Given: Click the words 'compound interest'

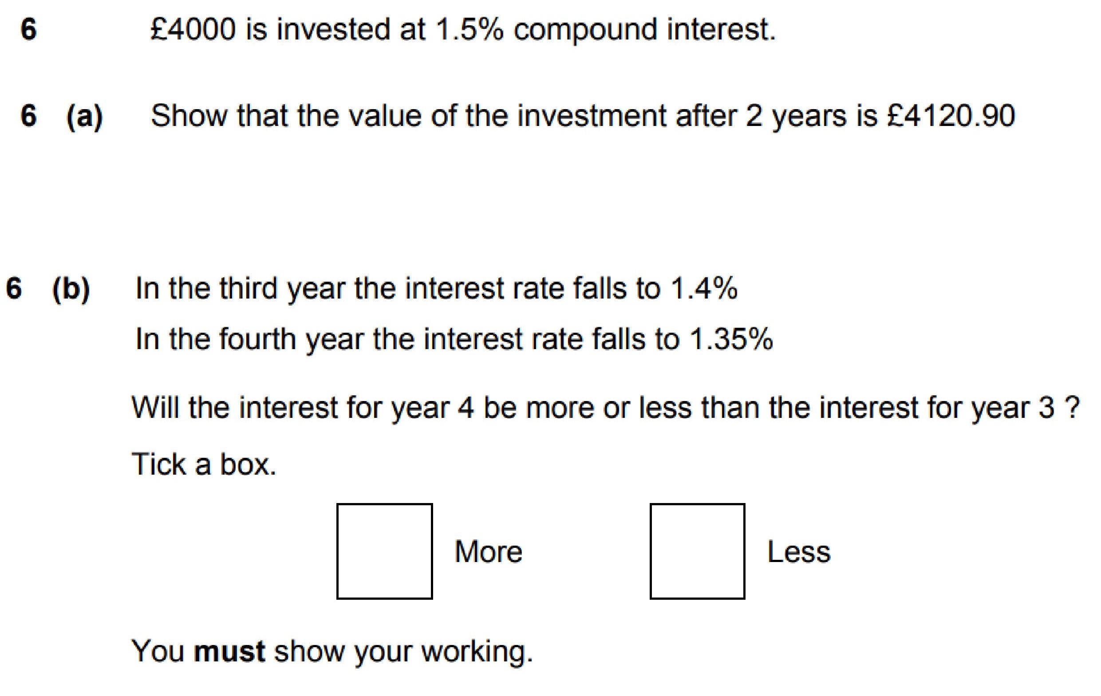Looking at the screenshot, I should [x=644, y=30].
